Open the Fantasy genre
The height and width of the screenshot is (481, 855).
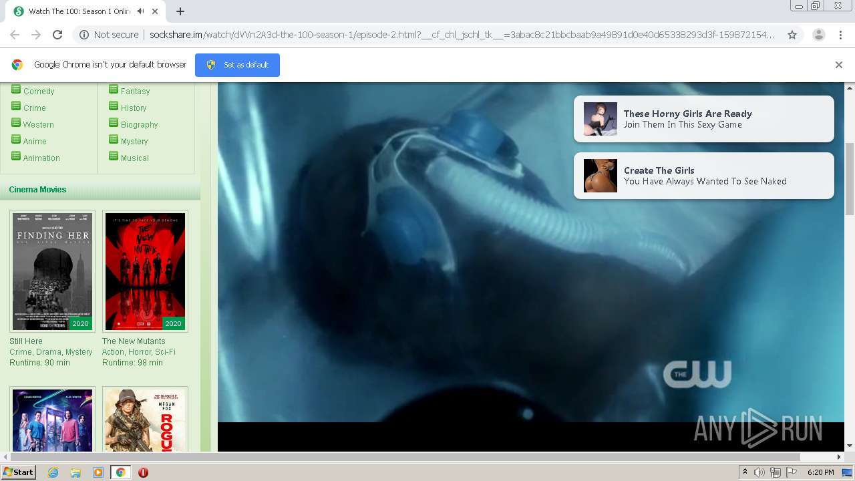[135, 92]
